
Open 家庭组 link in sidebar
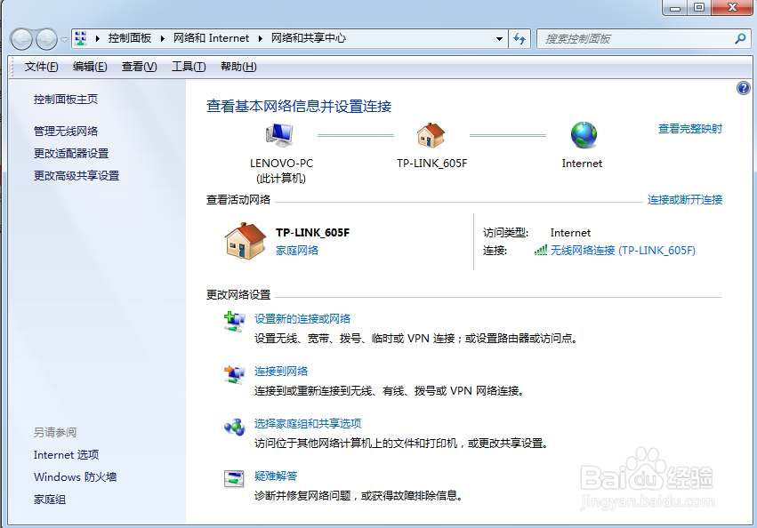point(50,500)
